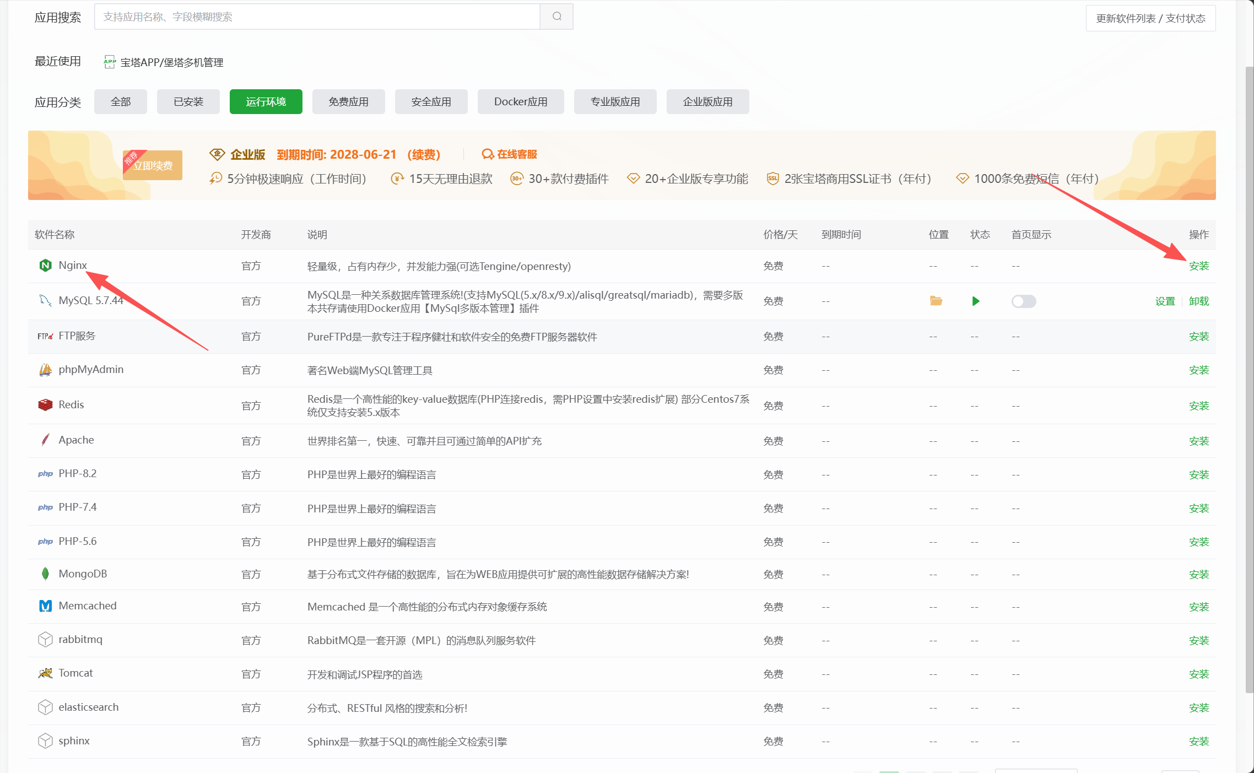Image resolution: width=1254 pixels, height=773 pixels.
Task: Click 安装 for Apache
Action: point(1199,441)
